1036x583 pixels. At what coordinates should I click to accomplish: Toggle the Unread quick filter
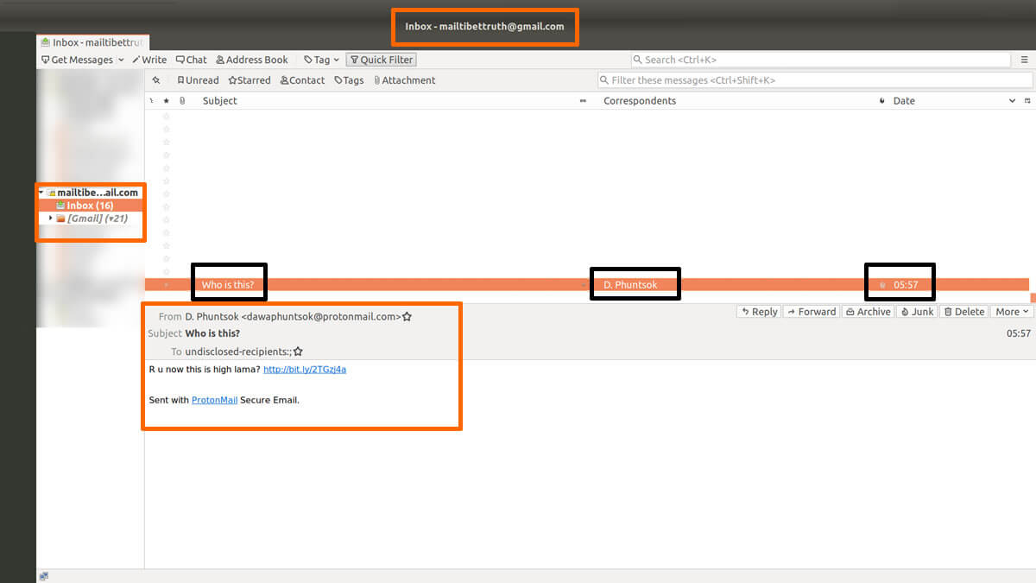point(198,80)
